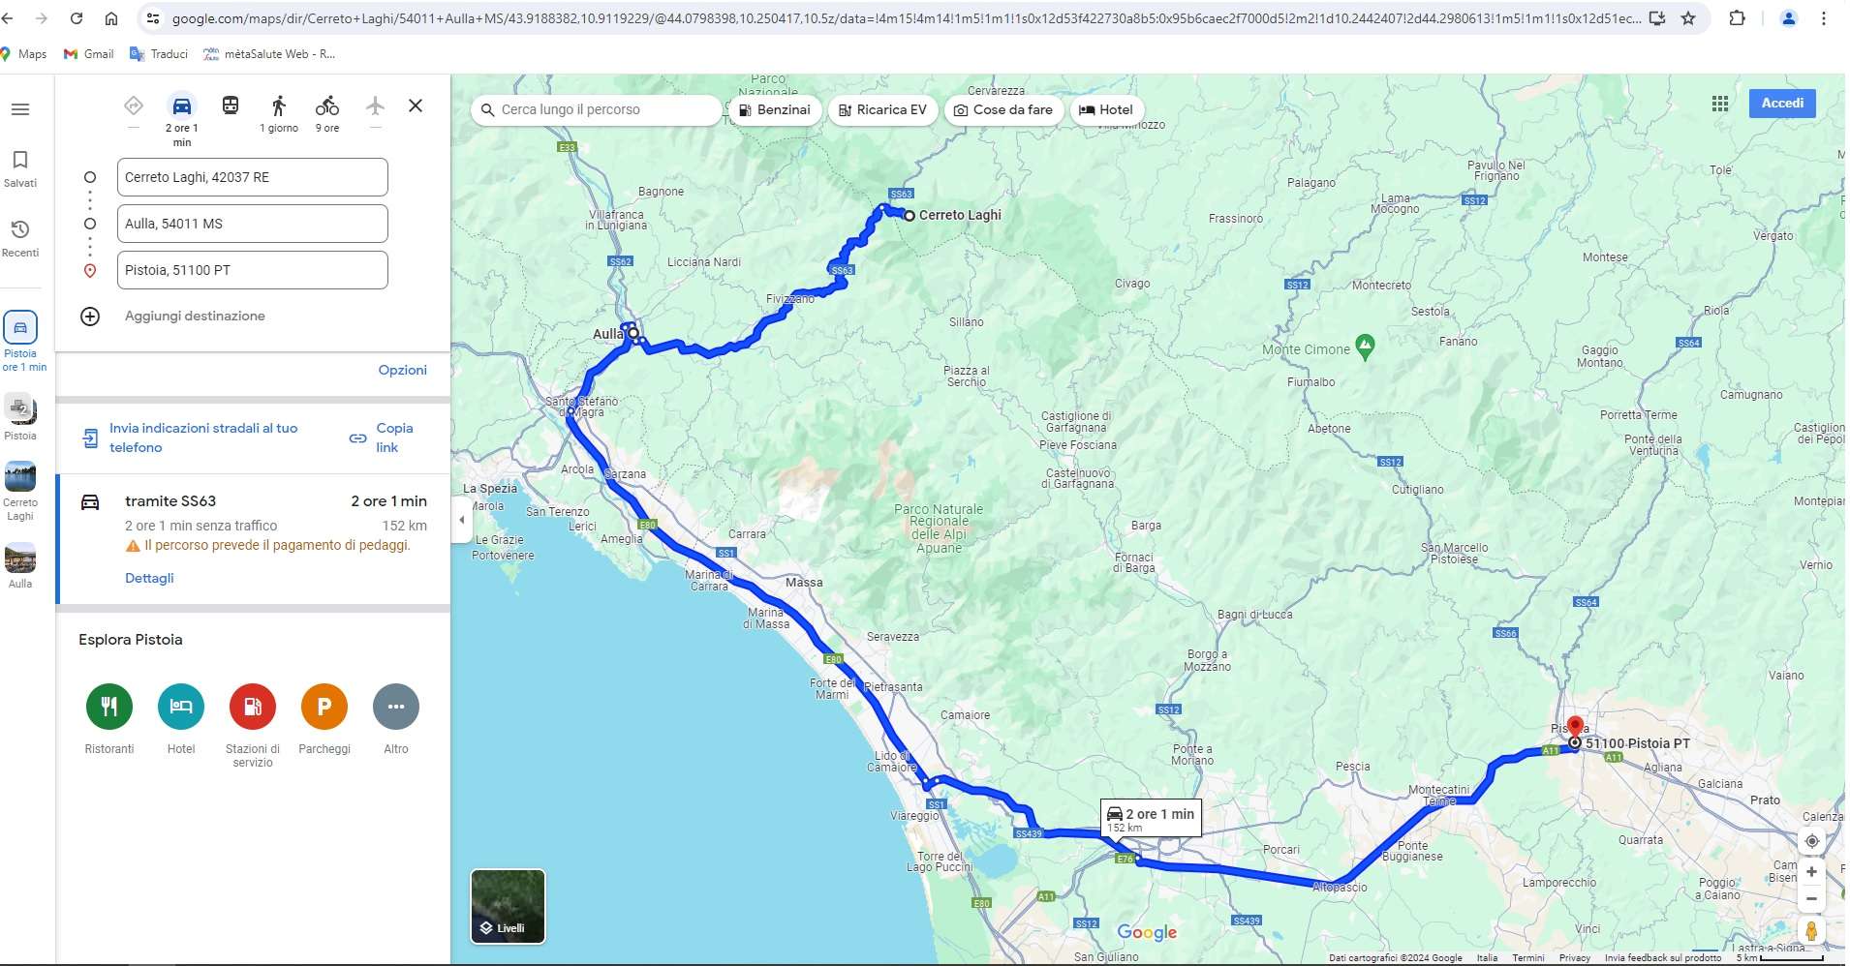1850x966 pixels.
Task: Open the Maps bookmark
Action: [x=24, y=54]
